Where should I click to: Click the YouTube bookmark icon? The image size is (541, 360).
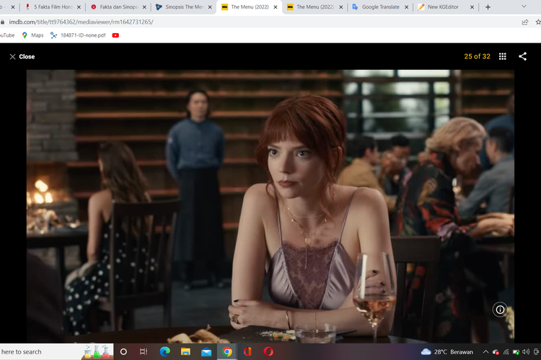tap(115, 35)
